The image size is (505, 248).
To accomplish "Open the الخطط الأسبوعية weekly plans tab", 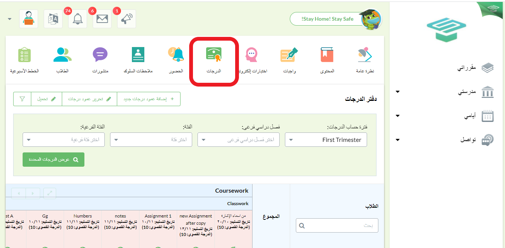I will pos(24,60).
